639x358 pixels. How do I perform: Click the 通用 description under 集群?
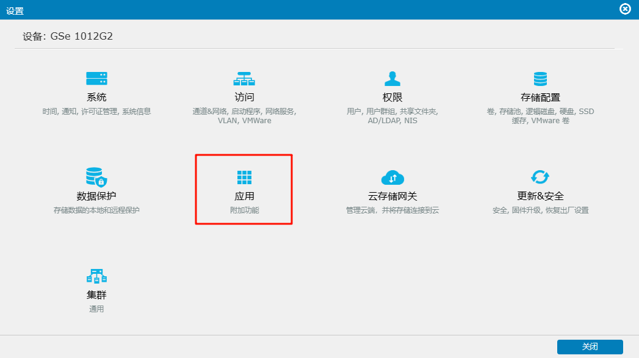pyautogui.click(x=96, y=309)
